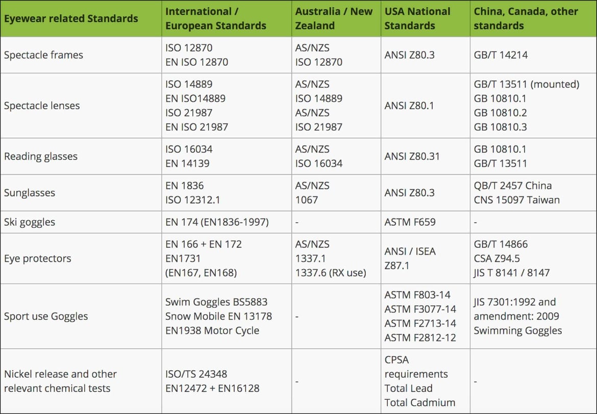Select the 'Reading glasses' row label
Image resolution: width=597 pixels, height=414 pixels.
click(x=41, y=157)
